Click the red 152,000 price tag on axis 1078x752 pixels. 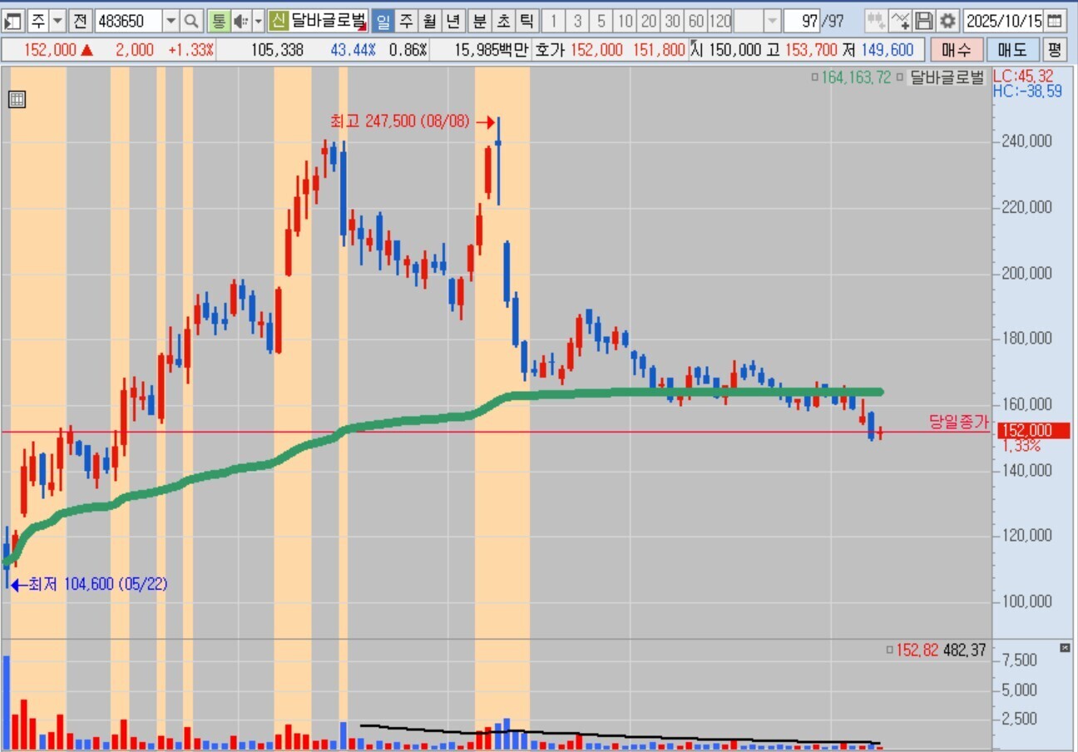coord(1033,430)
